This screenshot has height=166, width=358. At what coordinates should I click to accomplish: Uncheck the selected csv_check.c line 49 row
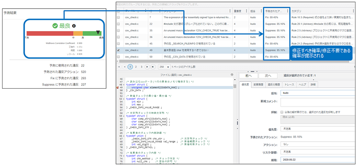point(119,50)
